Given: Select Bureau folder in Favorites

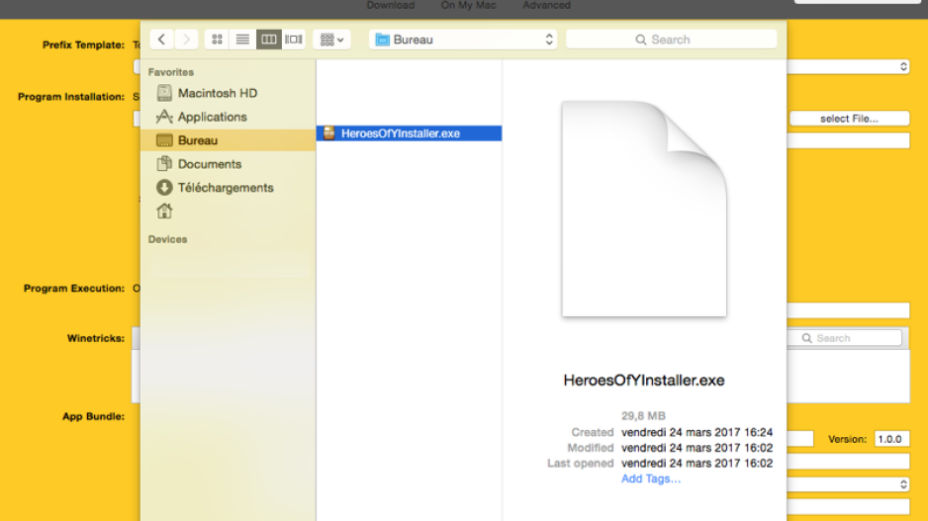Looking at the screenshot, I should 198,140.
